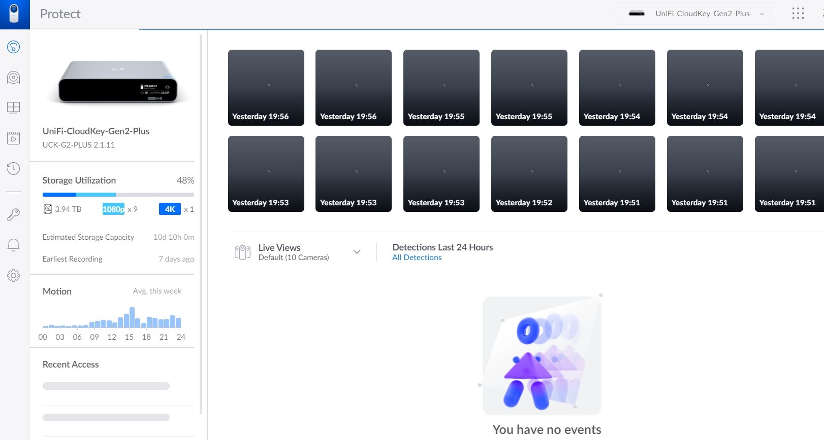Click the tallest bar in Motion chart
Viewport: 824px width, 440px height.
[x=132, y=317]
